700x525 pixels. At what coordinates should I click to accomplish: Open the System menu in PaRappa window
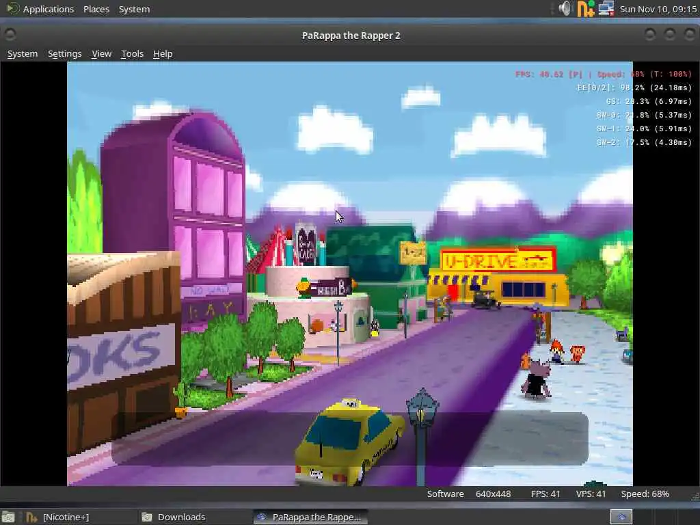click(23, 53)
